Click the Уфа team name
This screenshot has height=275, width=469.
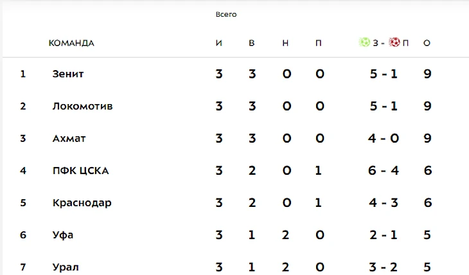point(63,235)
